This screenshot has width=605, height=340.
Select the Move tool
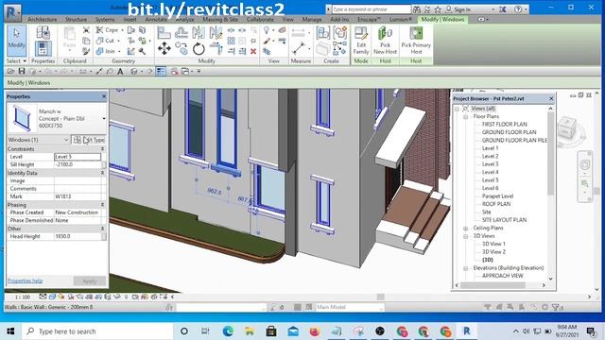(x=164, y=49)
